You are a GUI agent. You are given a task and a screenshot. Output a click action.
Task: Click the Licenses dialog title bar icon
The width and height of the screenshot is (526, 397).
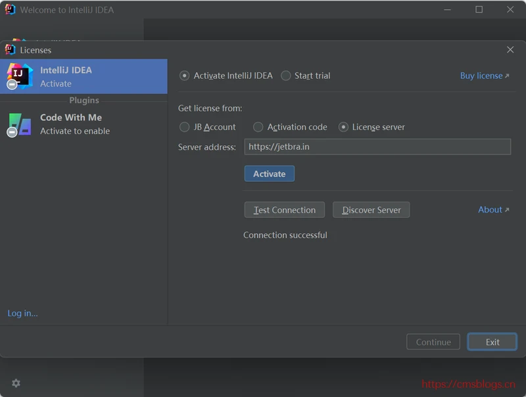(x=10, y=50)
